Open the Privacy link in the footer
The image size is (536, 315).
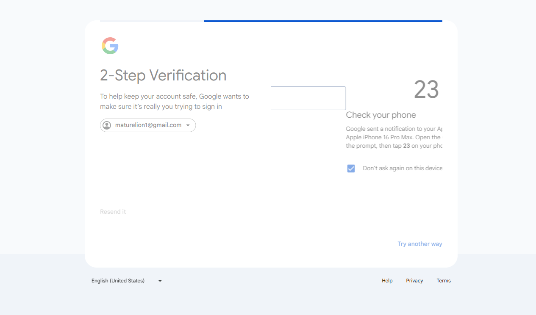click(414, 281)
